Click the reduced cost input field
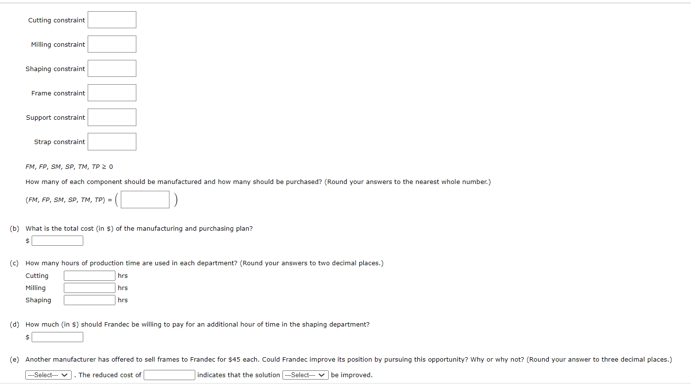 pos(169,375)
